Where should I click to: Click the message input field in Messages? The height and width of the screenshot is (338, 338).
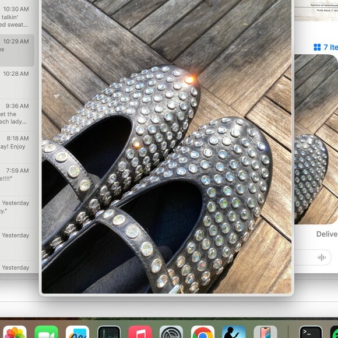click(312, 258)
